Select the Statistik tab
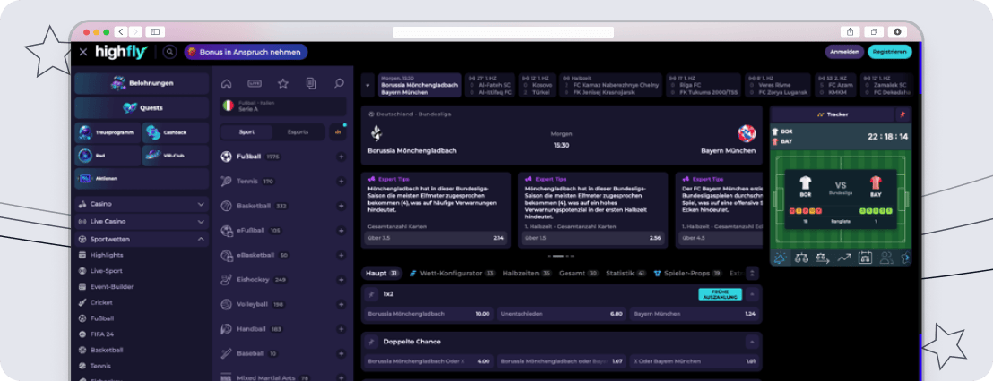The width and height of the screenshot is (993, 381). pos(626,274)
